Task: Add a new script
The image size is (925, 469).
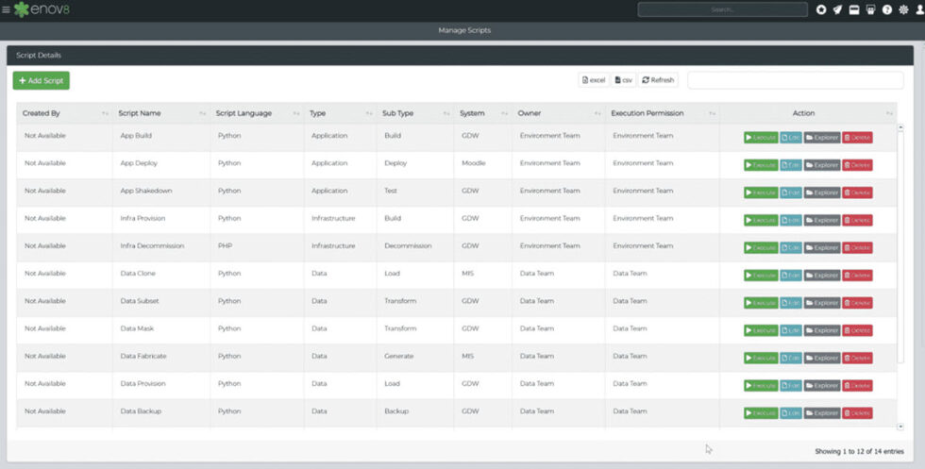Action: (x=42, y=81)
